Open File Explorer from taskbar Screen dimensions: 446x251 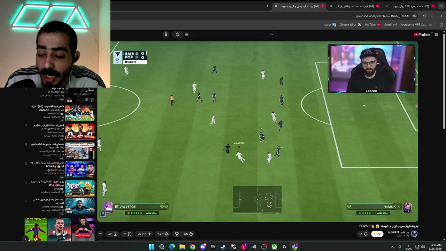[x=182, y=247]
